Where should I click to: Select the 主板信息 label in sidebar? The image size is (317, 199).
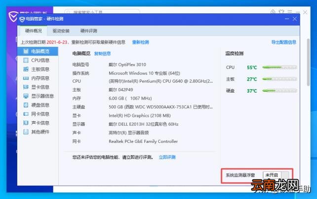pyautogui.click(x=40, y=69)
